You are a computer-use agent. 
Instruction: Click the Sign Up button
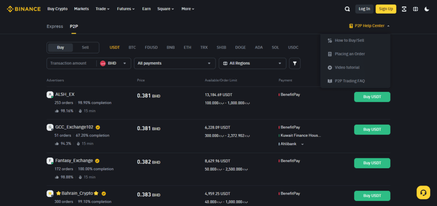coord(386,9)
